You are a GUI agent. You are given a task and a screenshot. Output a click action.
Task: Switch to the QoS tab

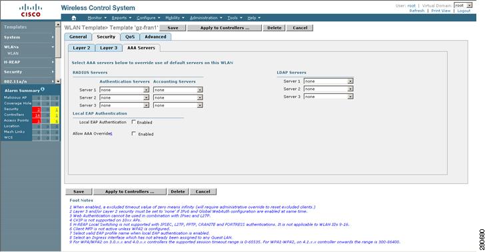pos(130,37)
